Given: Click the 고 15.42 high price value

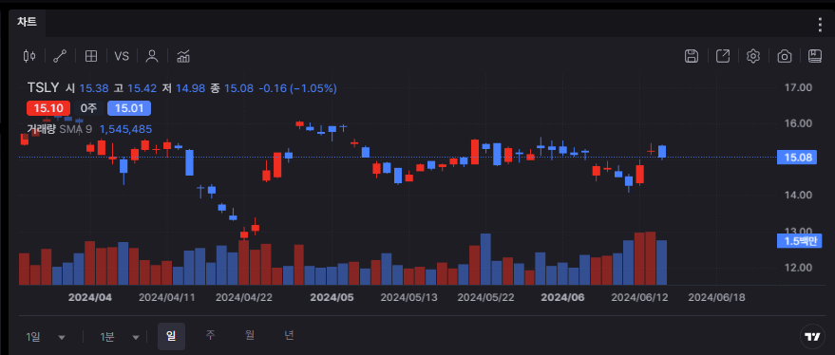Looking at the screenshot, I should pos(135,88).
